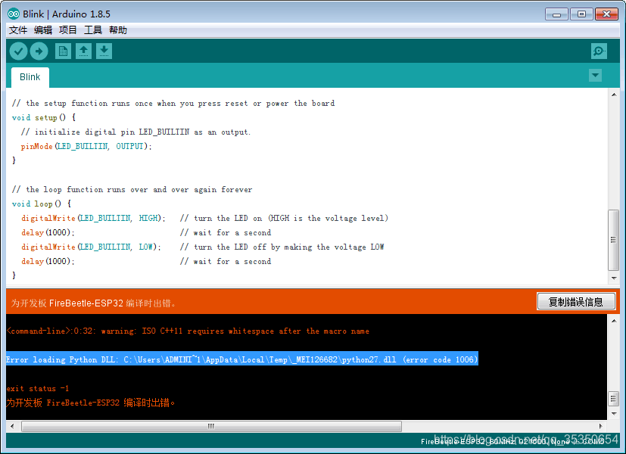Click the 'exit status -1' console line
Screen dimensions: 626x454
pos(38,389)
